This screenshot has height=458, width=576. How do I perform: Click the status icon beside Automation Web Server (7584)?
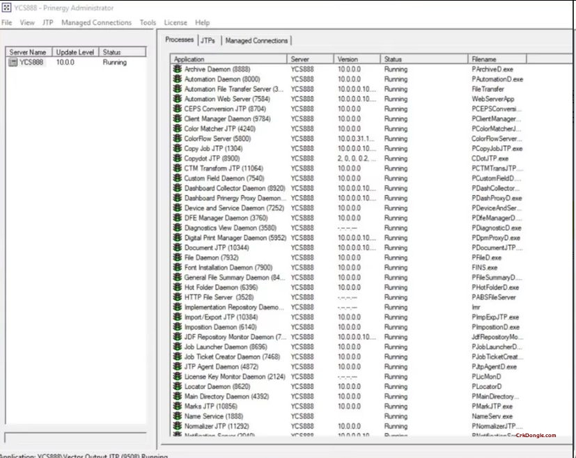point(178,99)
